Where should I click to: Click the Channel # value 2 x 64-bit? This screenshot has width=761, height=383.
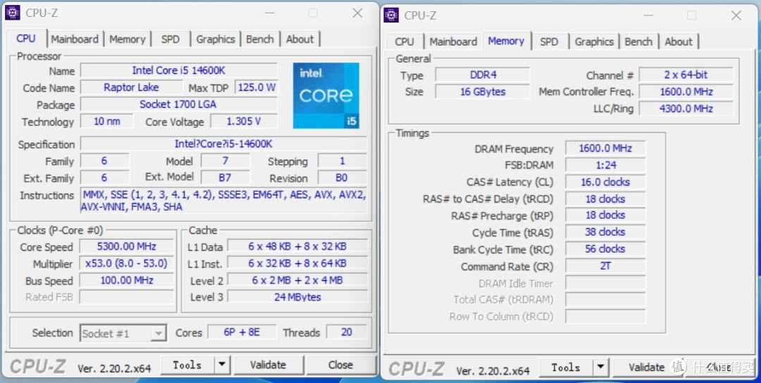coord(686,75)
